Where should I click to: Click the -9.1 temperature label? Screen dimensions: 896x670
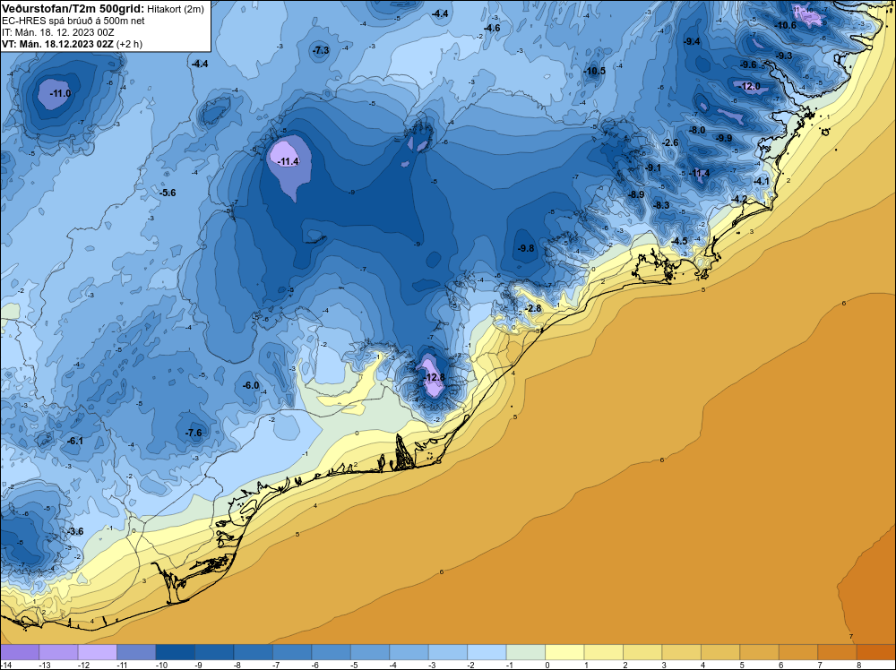(x=652, y=167)
